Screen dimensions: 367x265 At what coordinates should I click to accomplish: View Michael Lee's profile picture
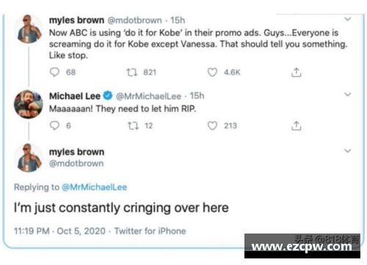[x=29, y=104]
